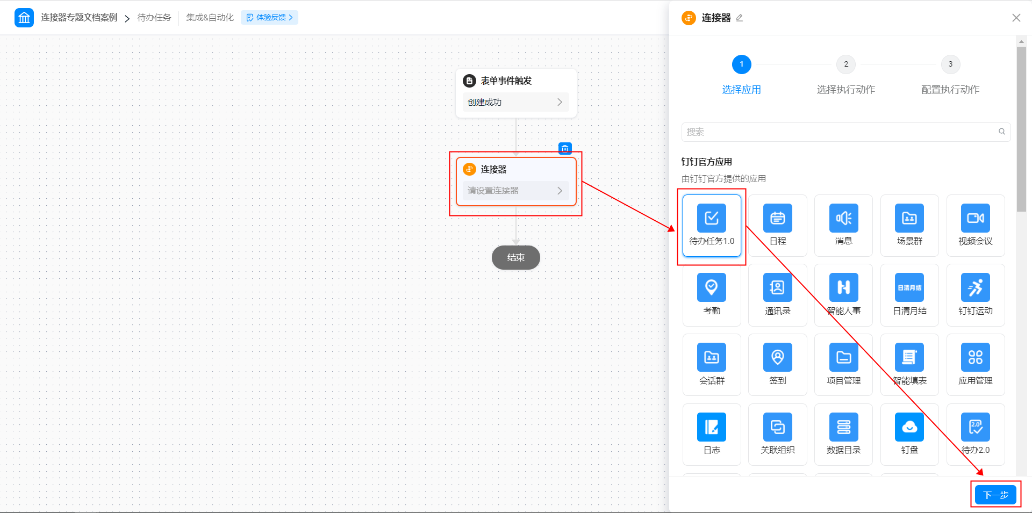Delete the 连接器 node with trash icon

(565, 148)
